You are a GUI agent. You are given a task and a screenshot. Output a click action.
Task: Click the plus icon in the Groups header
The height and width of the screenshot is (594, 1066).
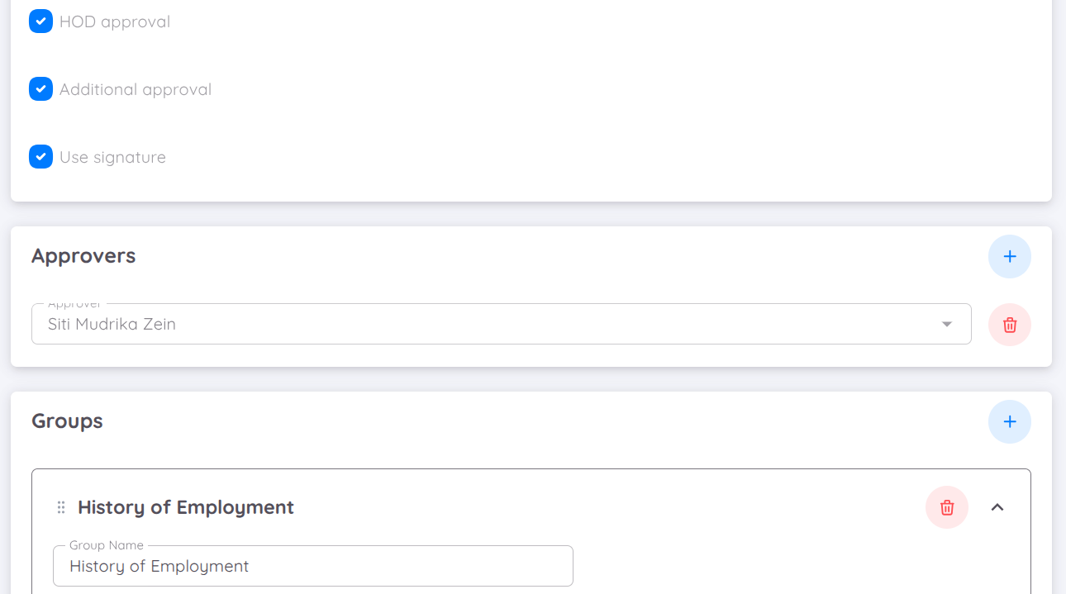tap(1010, 421)
